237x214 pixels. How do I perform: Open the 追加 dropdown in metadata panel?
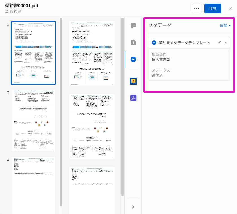coord(225,25)
